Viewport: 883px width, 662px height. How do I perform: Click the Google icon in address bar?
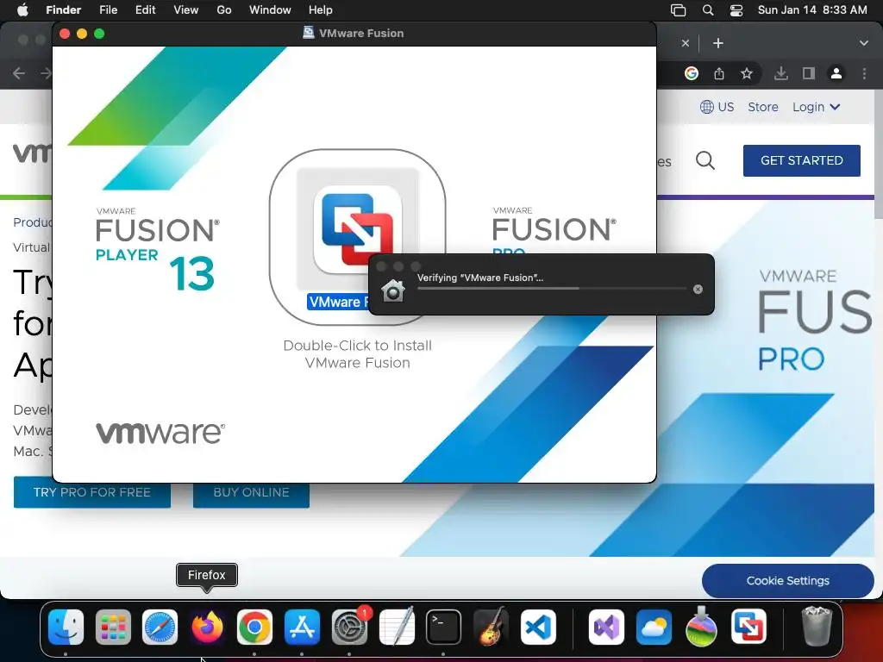pos(692,73)
